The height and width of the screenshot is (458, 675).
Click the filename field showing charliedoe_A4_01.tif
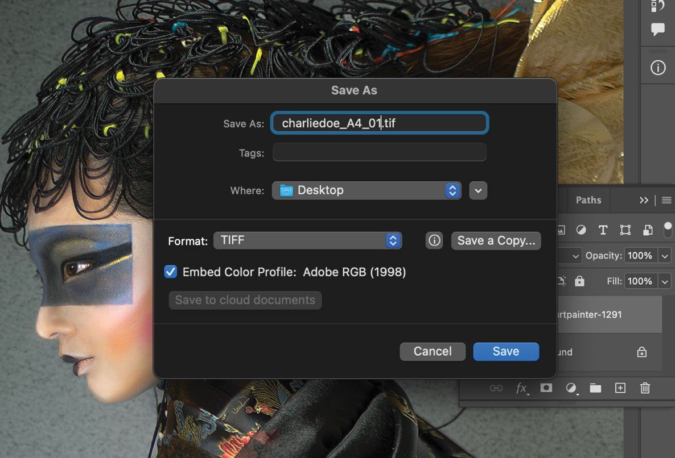pyautogui.click(x=379, y=123)
